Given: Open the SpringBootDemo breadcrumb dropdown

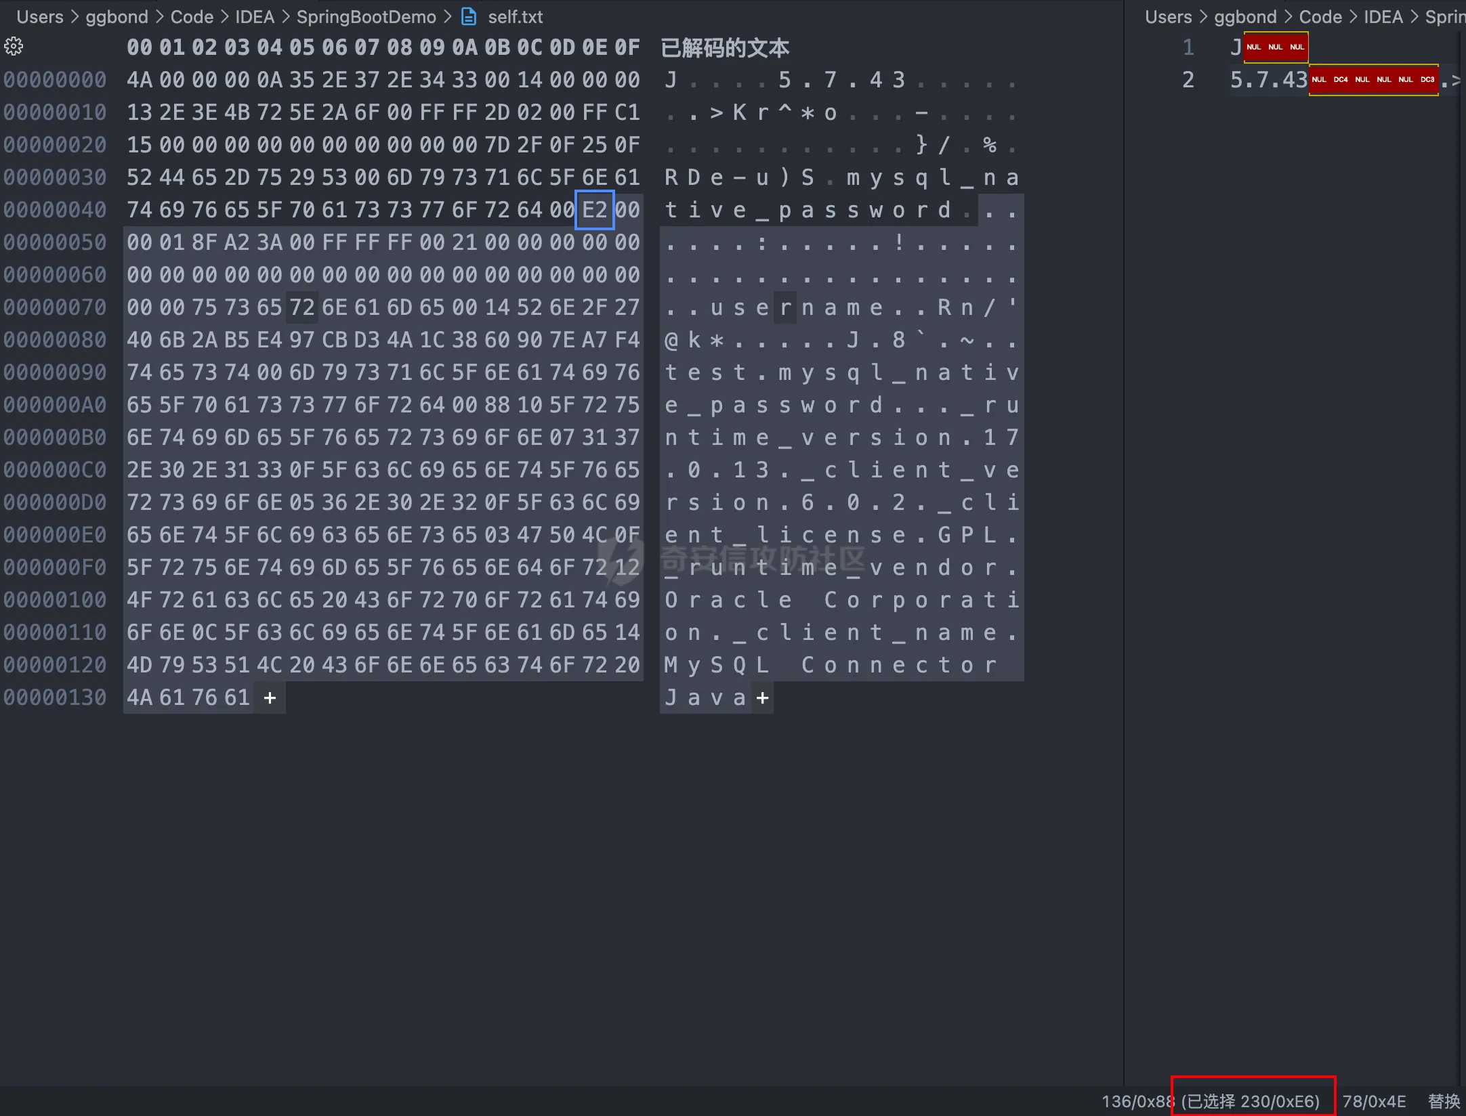Looking at the screenshot, I should 366,16.
